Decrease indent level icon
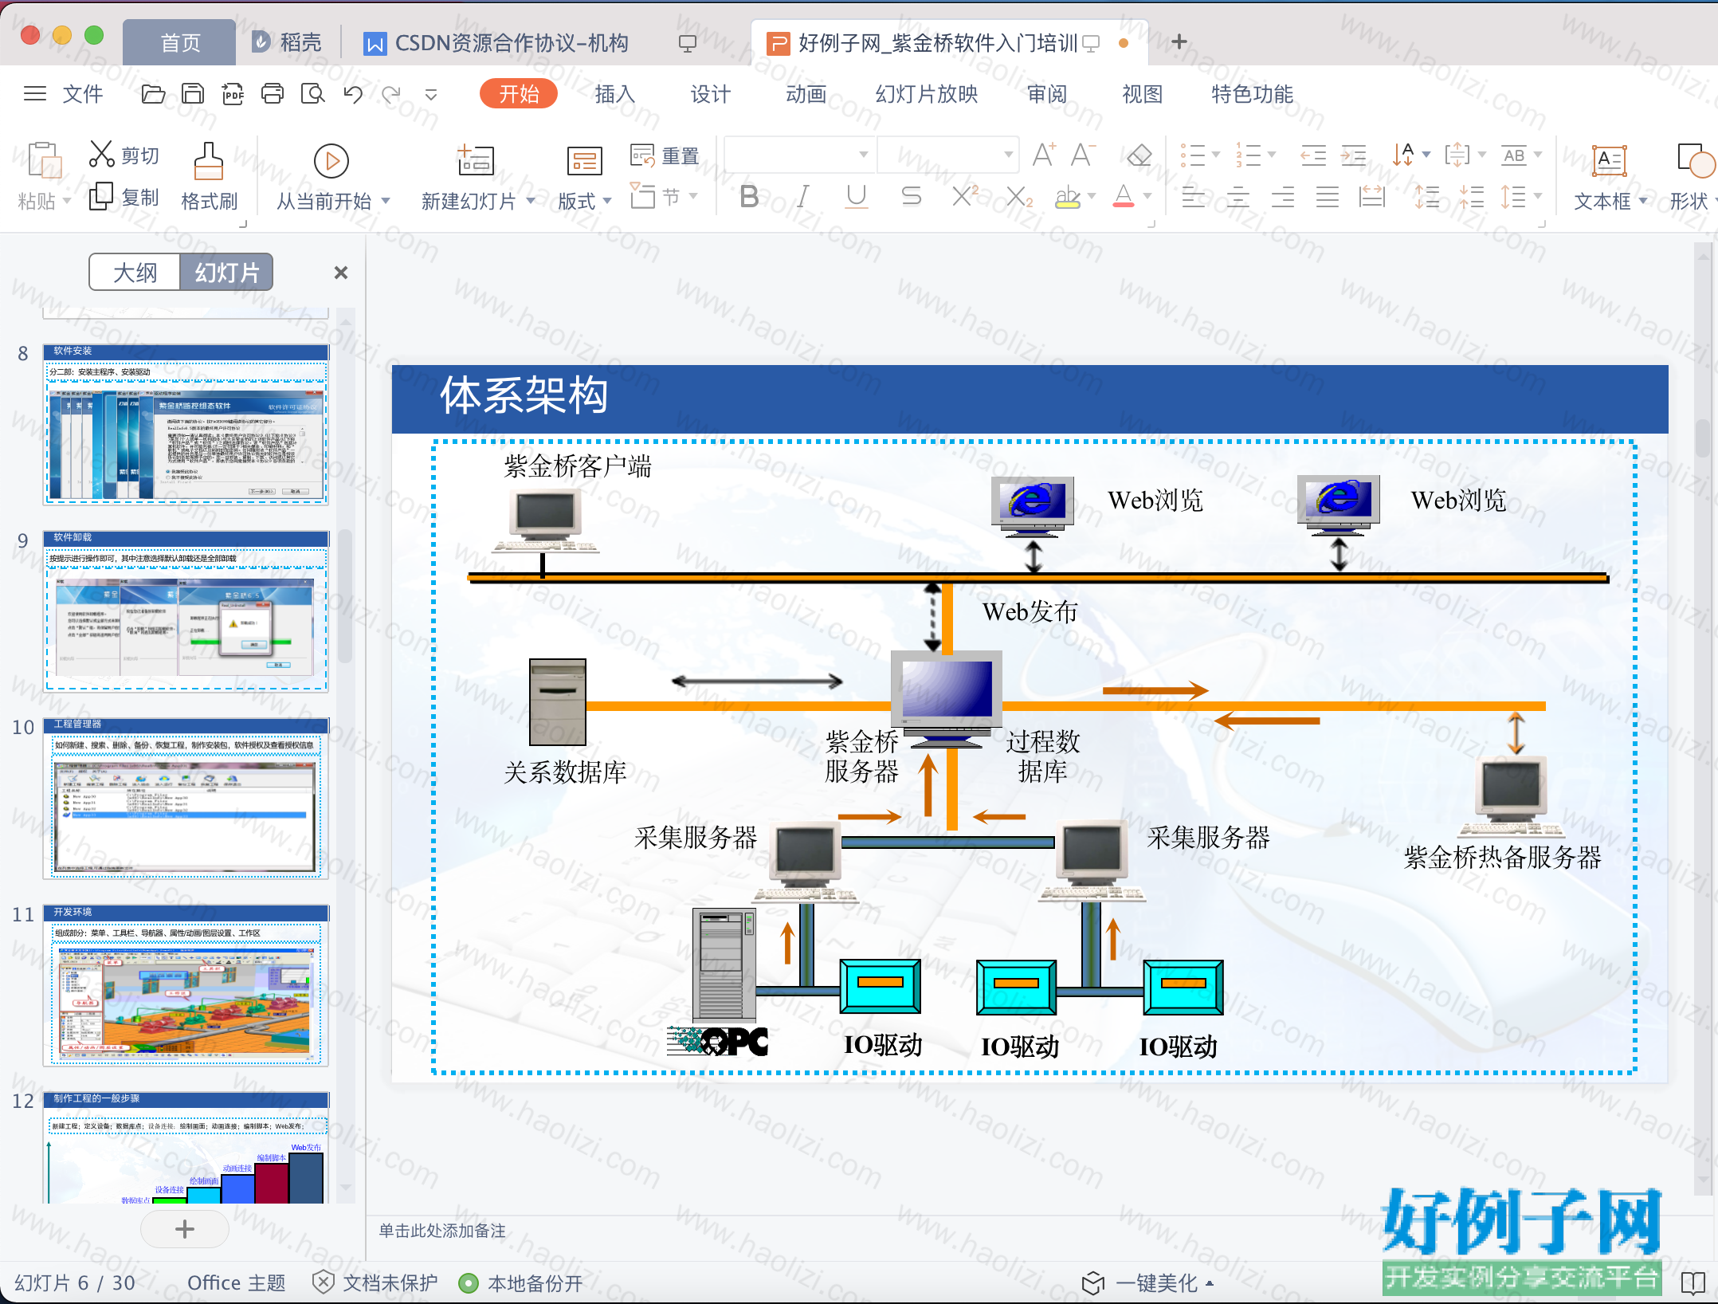This screenshot has width=1718, height=1304. 1313,155
